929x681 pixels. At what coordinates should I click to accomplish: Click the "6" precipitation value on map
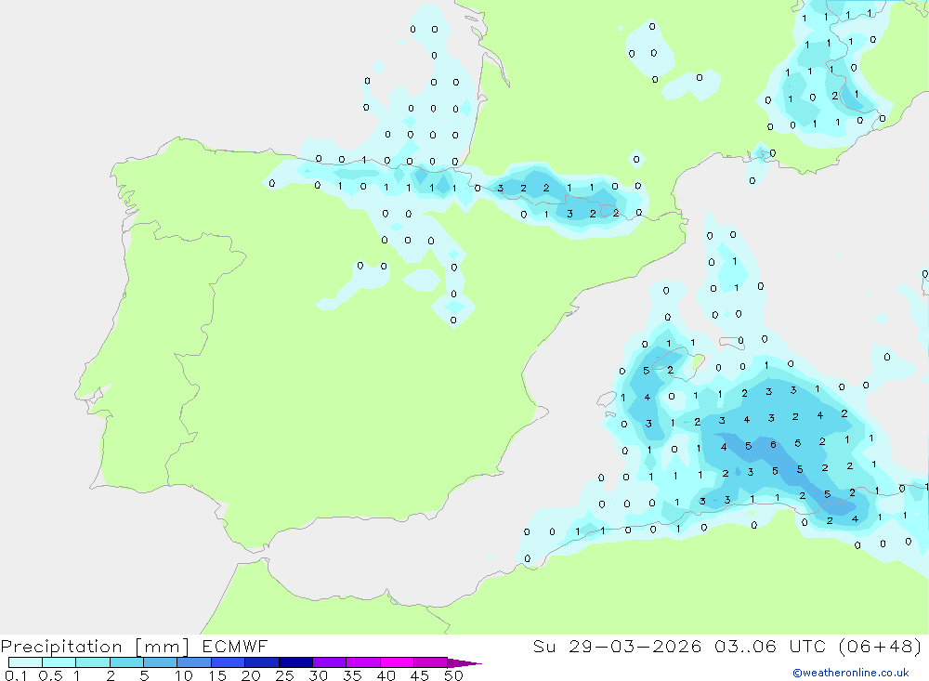(x=773, y=444)
